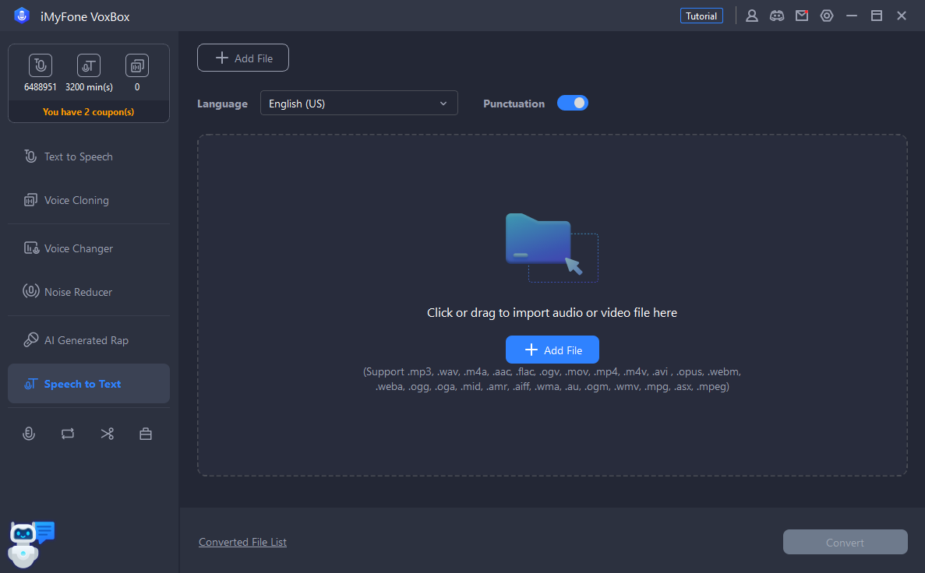Screen dimensions: 925x573
Task: Open the Discord community icon
Action: point(777,16)
